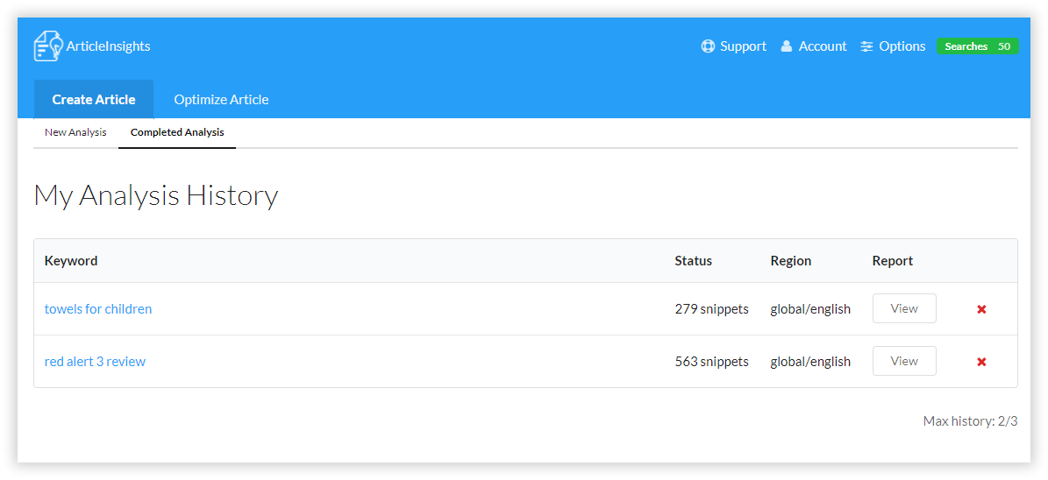
Task: Click global/english in the red alert row
Action: (810, 362)
